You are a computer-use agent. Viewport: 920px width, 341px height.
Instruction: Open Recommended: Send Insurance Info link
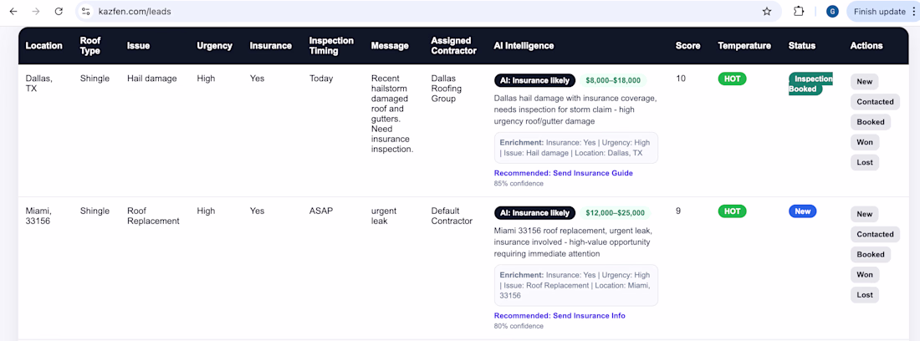[560, 316]
